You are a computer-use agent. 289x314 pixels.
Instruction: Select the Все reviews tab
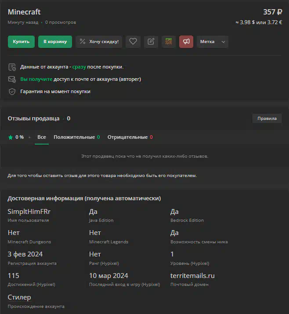point(42,137)
